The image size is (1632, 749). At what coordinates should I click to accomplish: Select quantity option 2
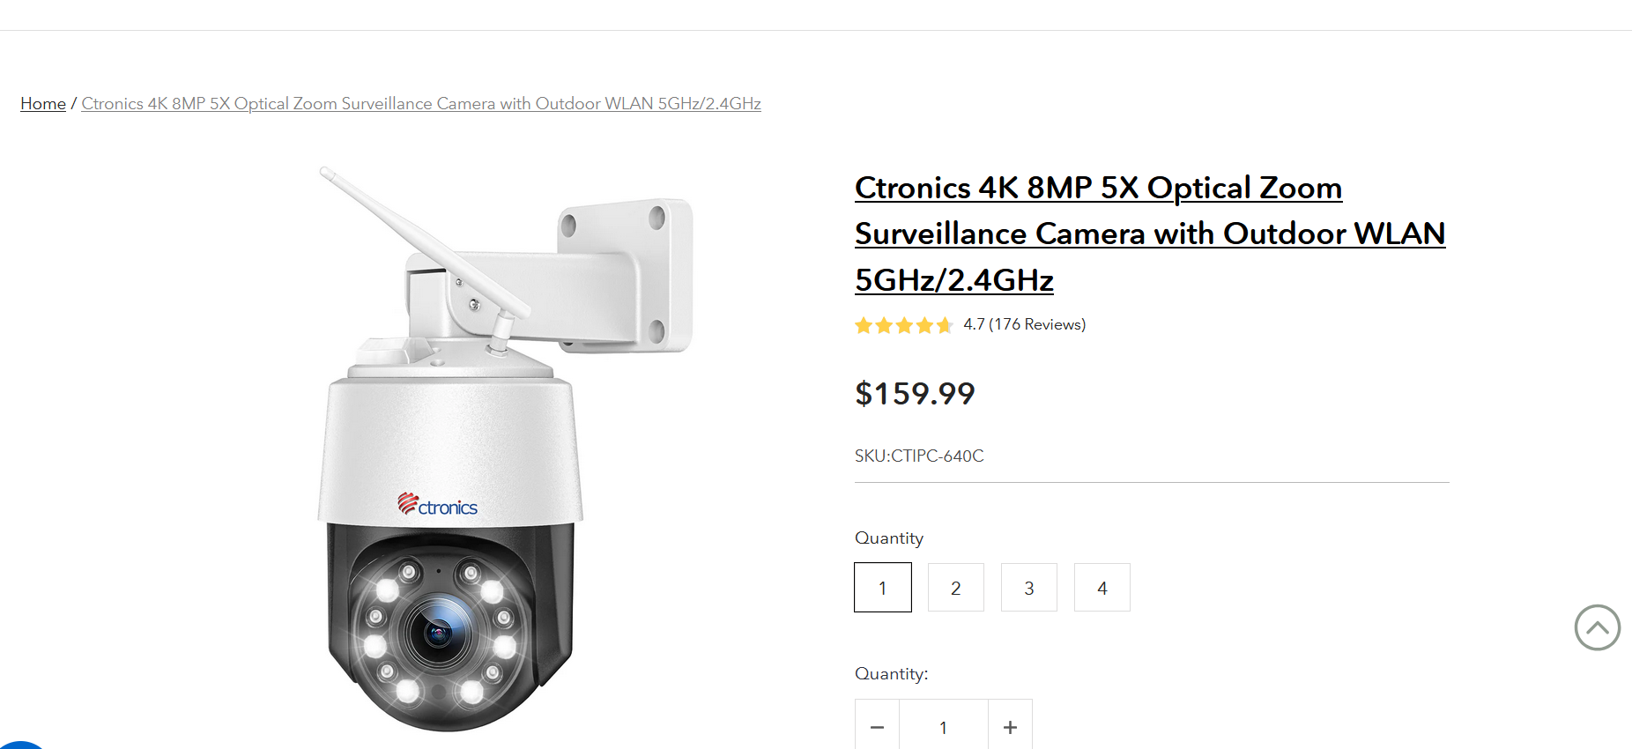coord(955,588)
